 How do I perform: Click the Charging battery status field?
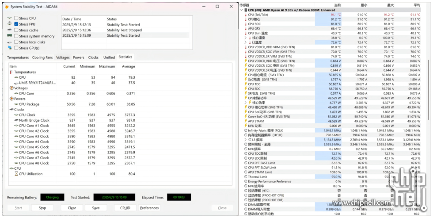pyautogui.click(x=53, y=197)
